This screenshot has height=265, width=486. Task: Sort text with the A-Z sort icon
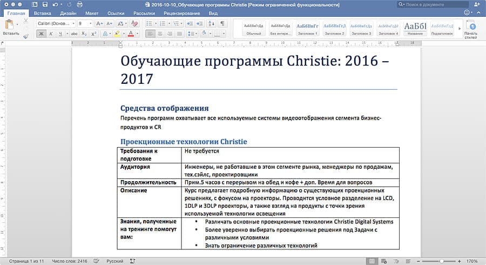[211, 24]
